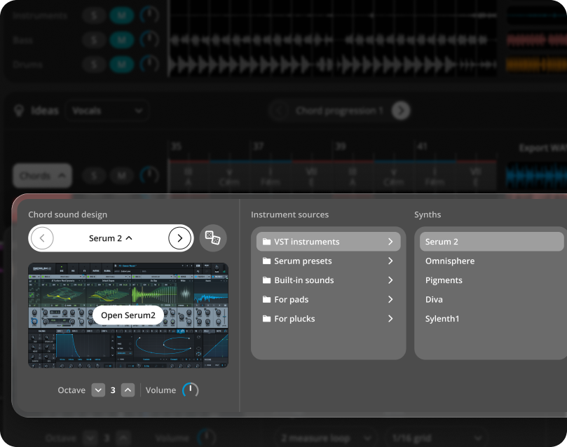Open the Serum 2 sound selector dropdown
Image resolution: width=567 pixels, height=447 pixels.
point(111,238)
